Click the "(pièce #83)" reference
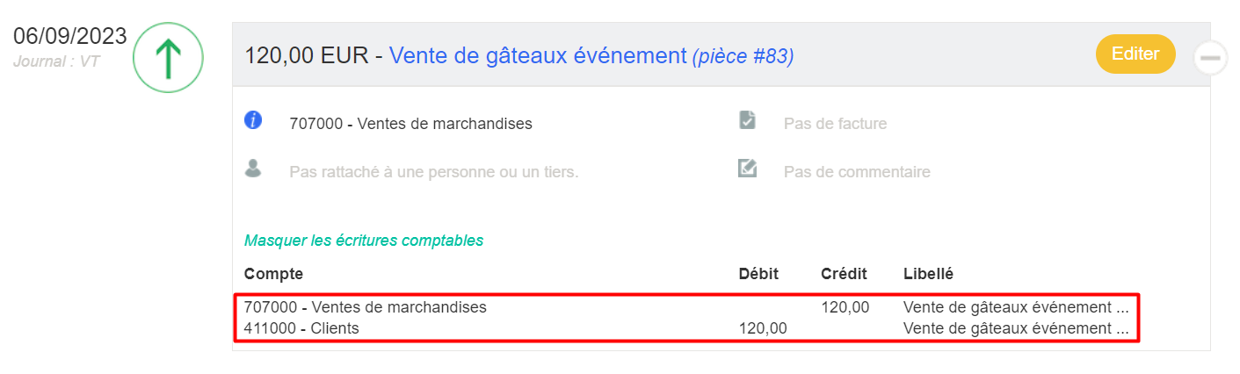This screenshot has height=374, width=1240. coord(743,57)
